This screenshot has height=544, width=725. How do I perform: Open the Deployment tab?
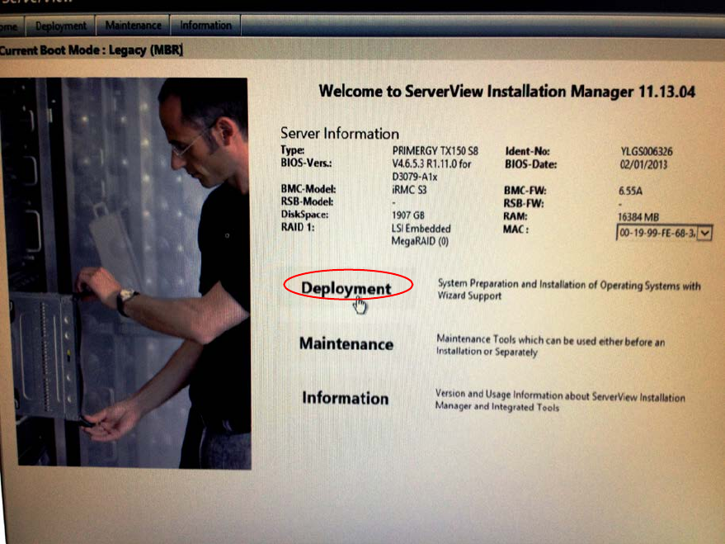pyautogui.click(x=60, y=26)
